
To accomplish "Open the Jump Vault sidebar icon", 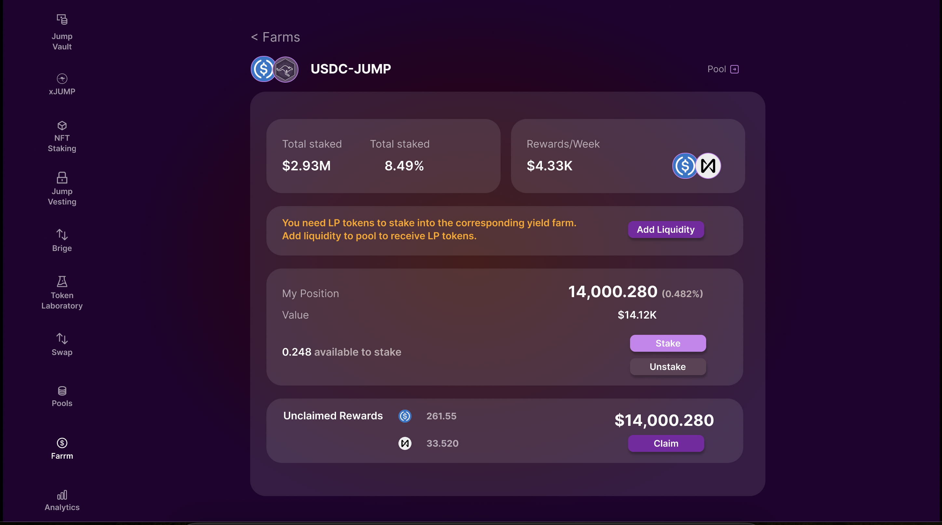I will pos(62,19).
